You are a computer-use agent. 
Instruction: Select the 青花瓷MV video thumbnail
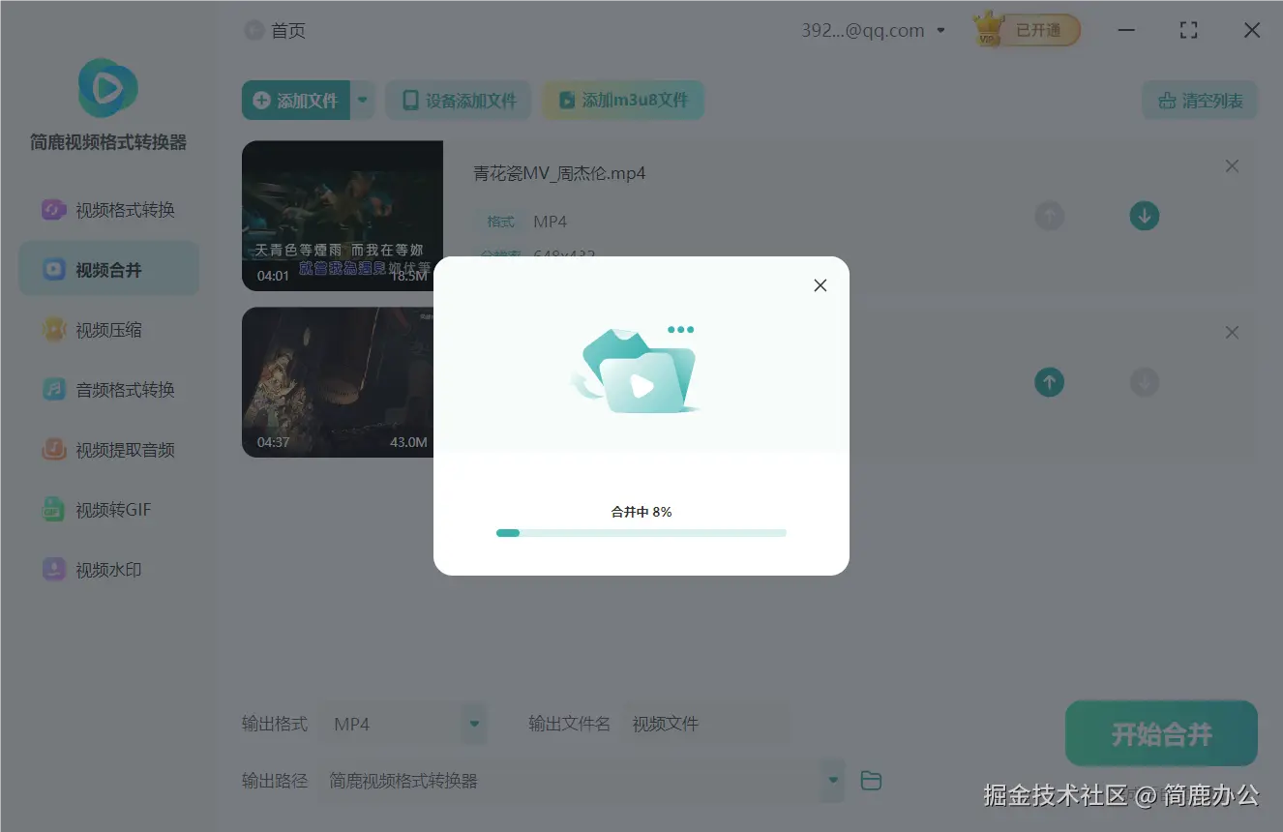tap(343, 215)
